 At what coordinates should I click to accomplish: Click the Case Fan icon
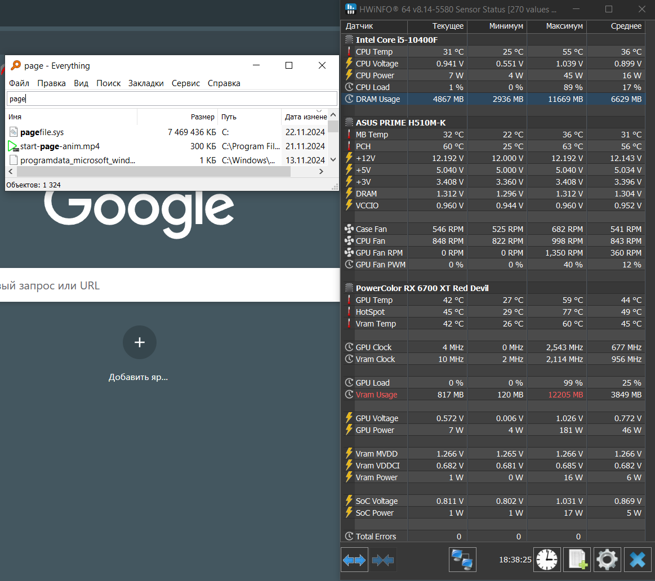(349, 229)
